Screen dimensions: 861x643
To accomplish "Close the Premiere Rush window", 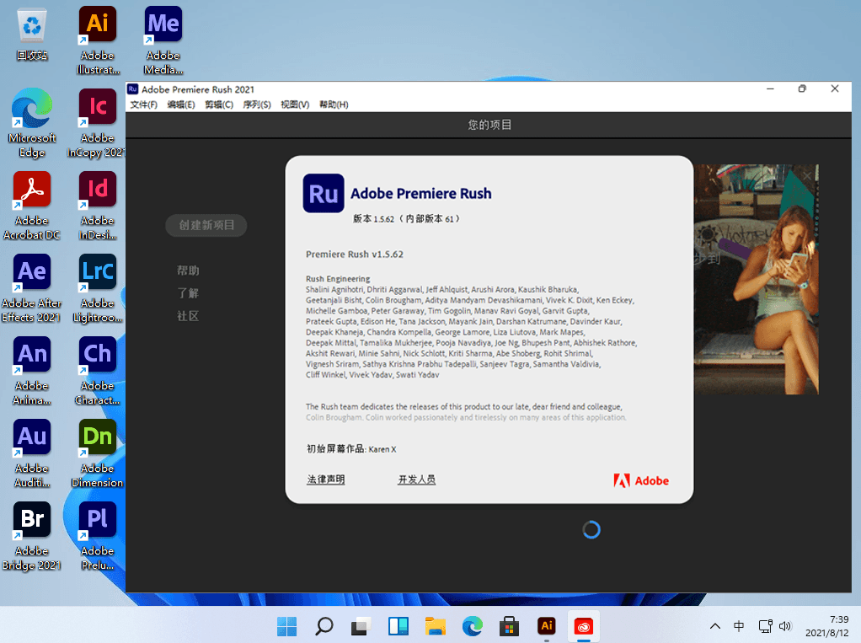I will [835, 89].
